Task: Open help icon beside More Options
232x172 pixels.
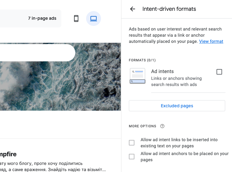Action: [x=162, y=126]
